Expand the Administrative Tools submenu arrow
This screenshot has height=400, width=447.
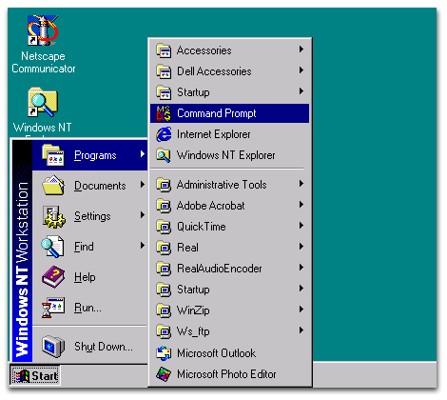pos(301,184)
